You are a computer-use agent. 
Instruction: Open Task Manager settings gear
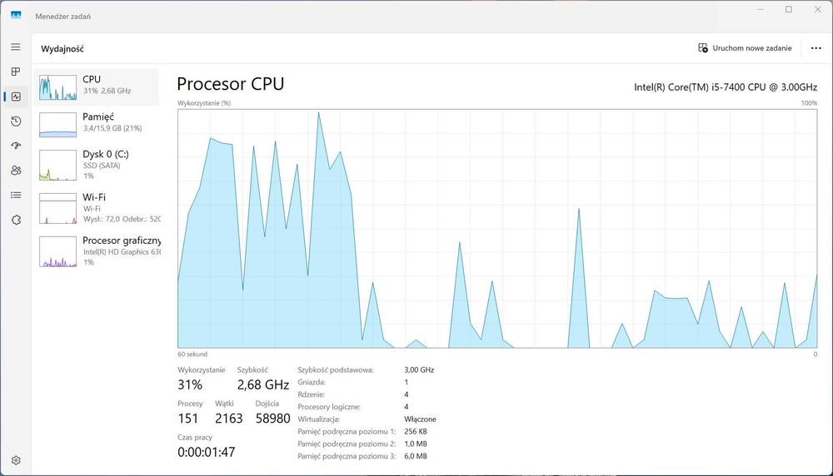tap(16, 460)
